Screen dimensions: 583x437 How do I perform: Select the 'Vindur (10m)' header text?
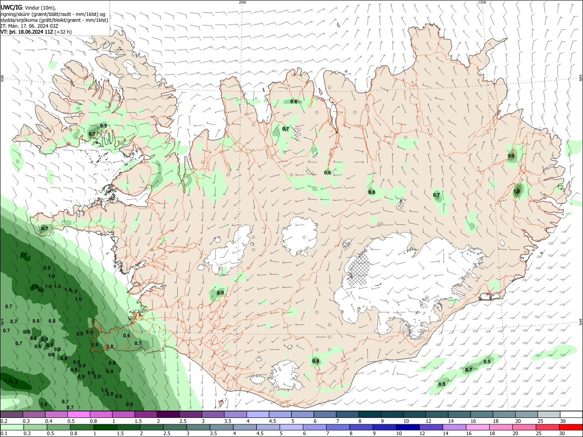click(41, 8)
